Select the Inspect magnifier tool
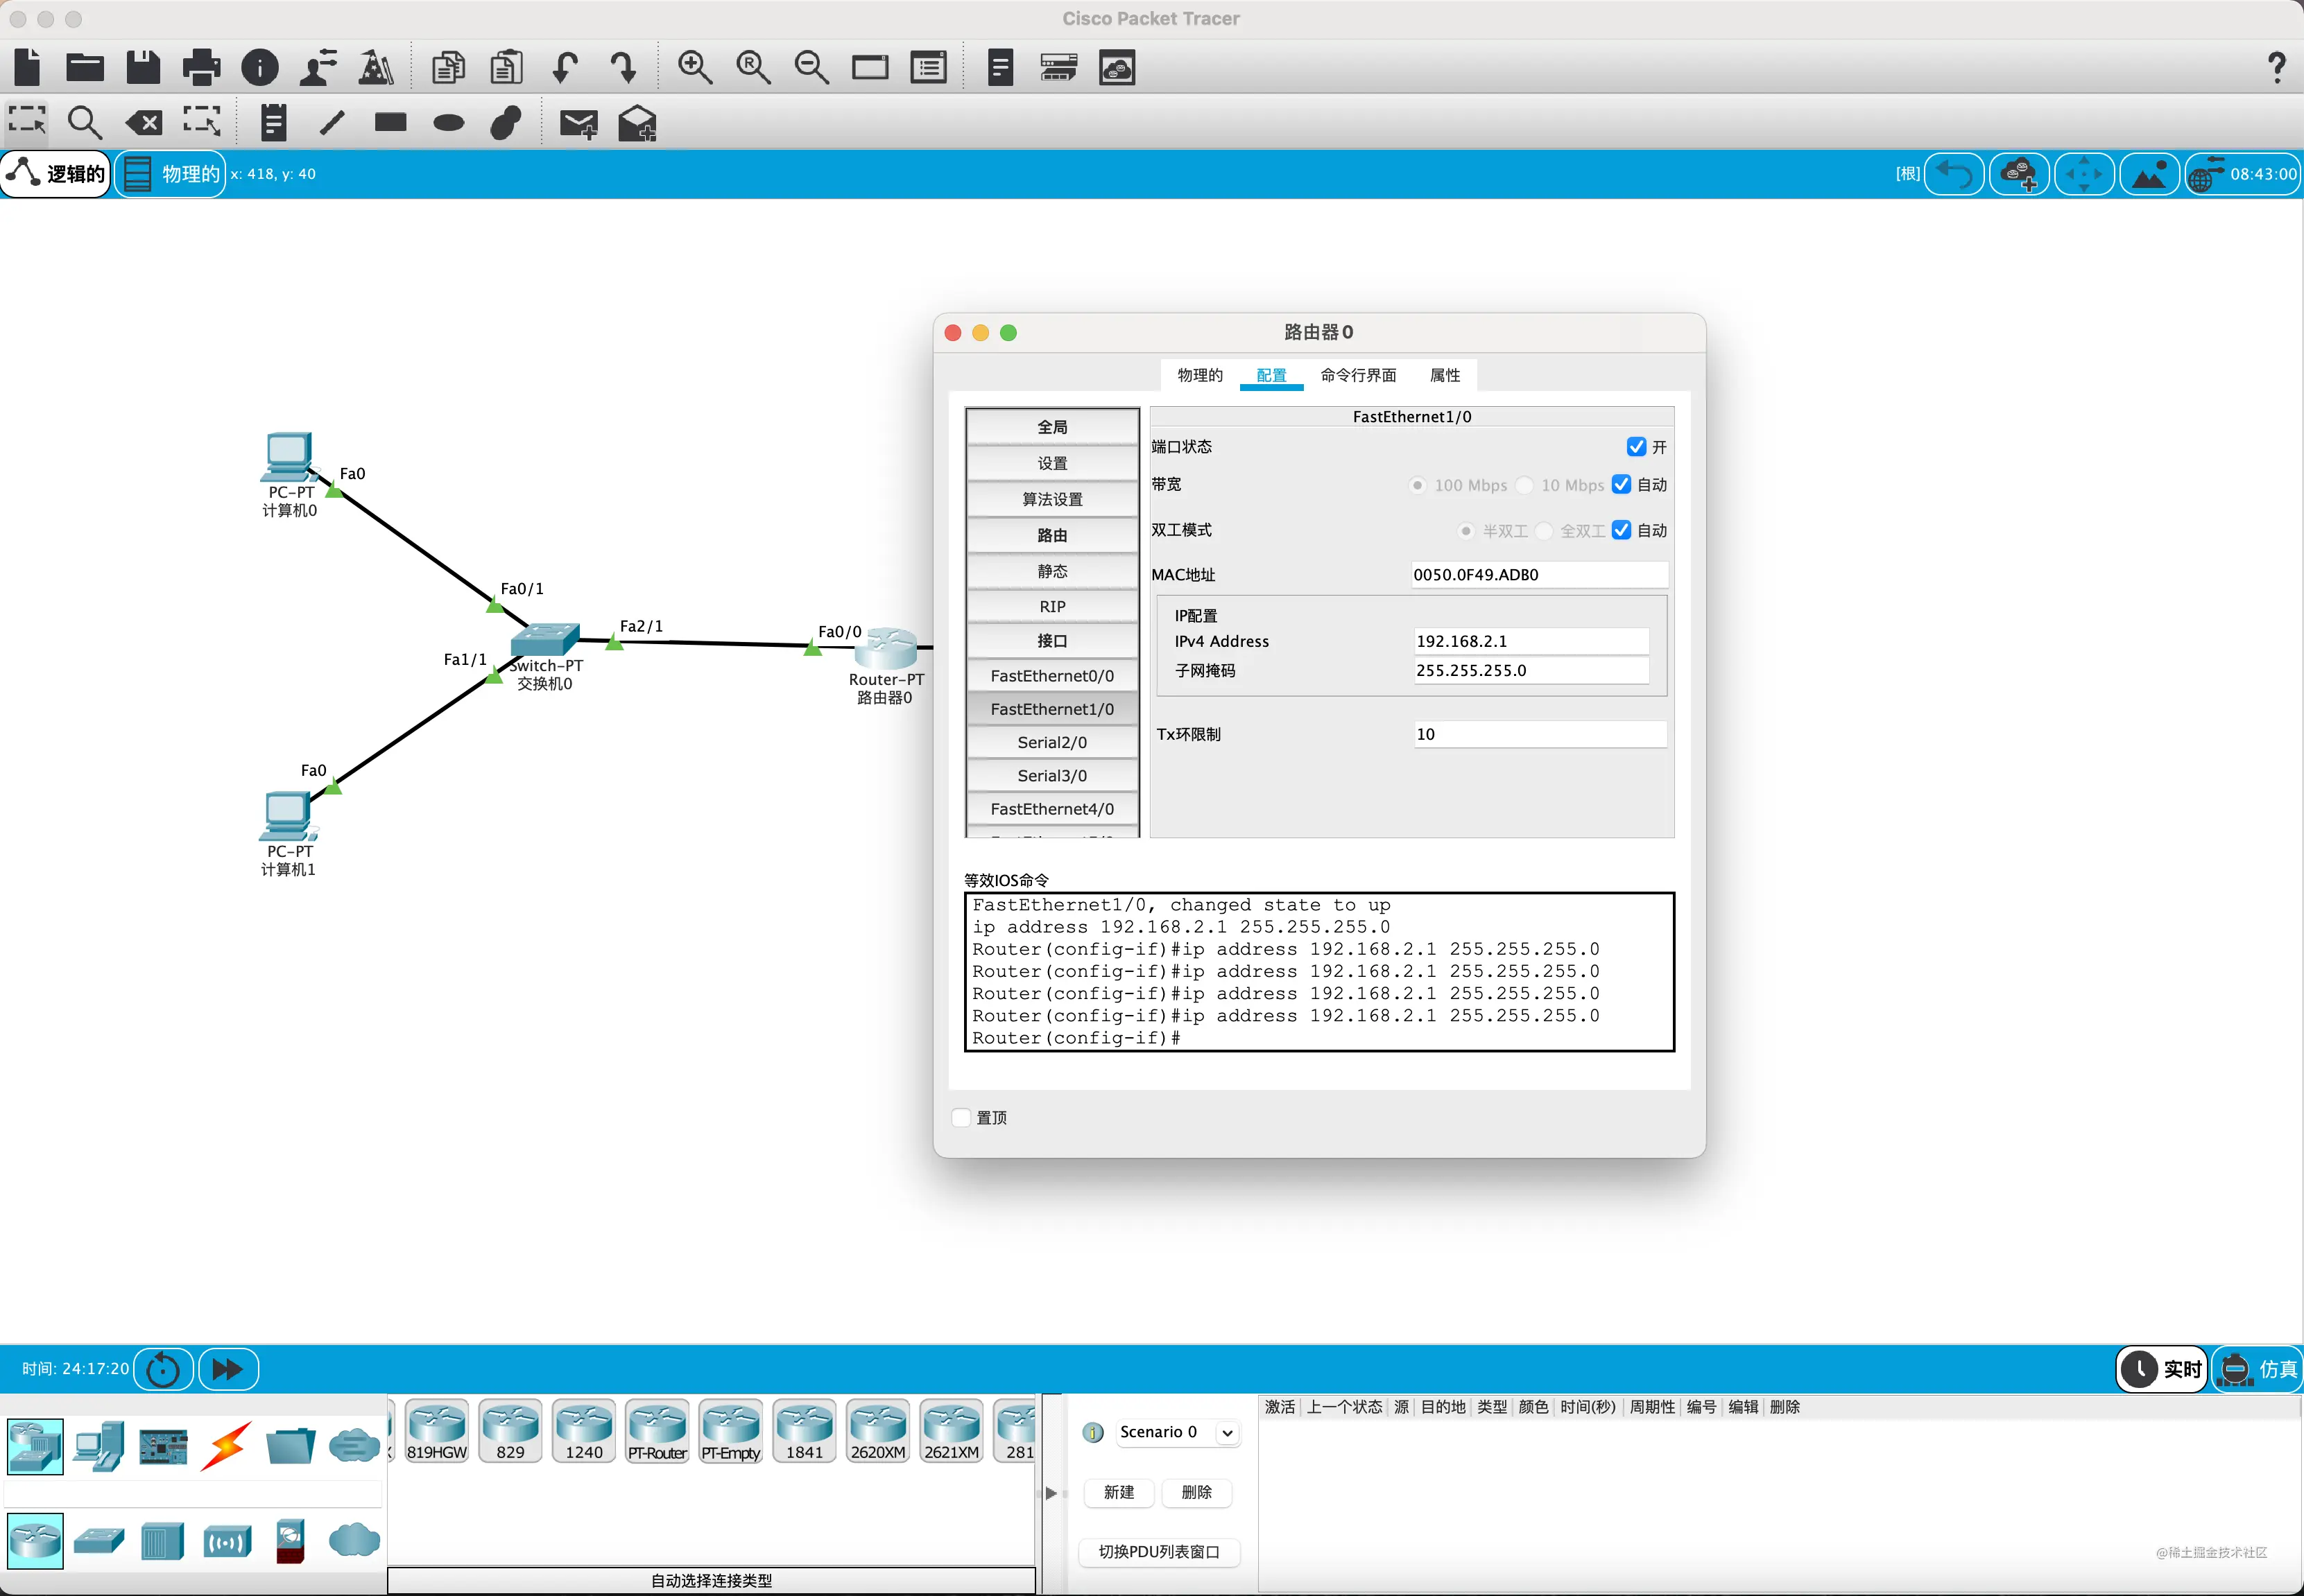The image size is (2304, 1596). [84, 123]
